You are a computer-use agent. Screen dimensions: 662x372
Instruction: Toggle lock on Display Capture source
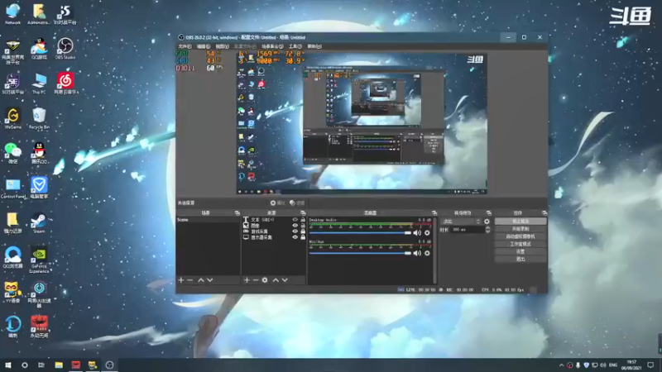click(303, 237)
